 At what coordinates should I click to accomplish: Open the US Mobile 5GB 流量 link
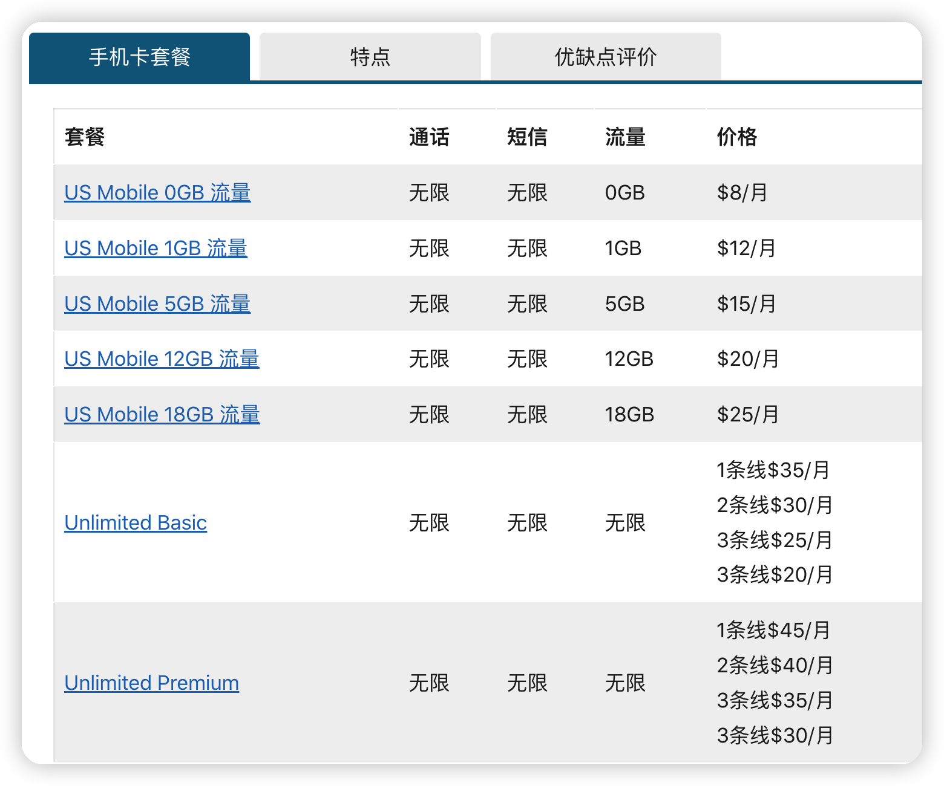tap(157, 304)
